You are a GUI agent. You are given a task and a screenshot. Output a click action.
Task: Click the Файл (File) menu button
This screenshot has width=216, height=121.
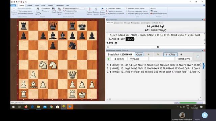click(13, 5)
